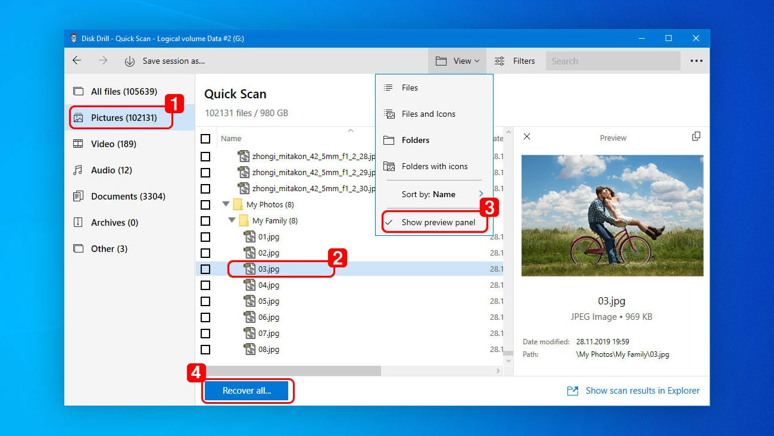Click the forward arrow icon

[103, 61]
